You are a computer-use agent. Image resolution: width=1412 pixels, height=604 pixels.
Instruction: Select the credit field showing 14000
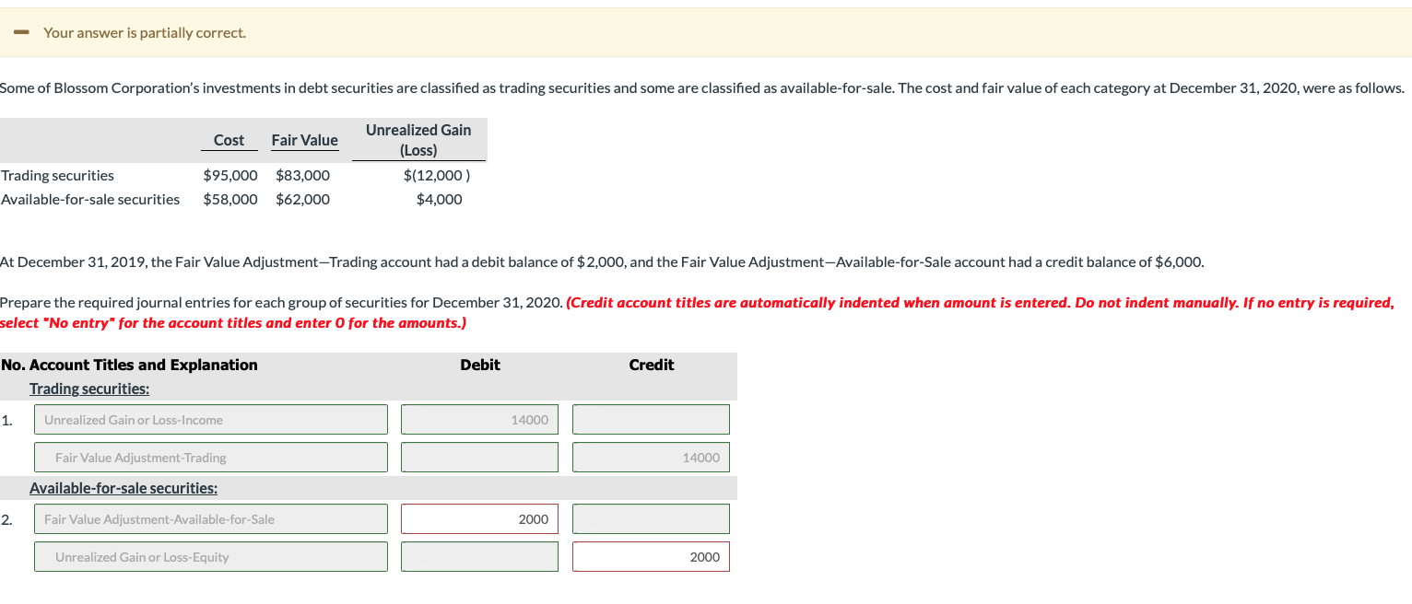(x=651, y=457)
